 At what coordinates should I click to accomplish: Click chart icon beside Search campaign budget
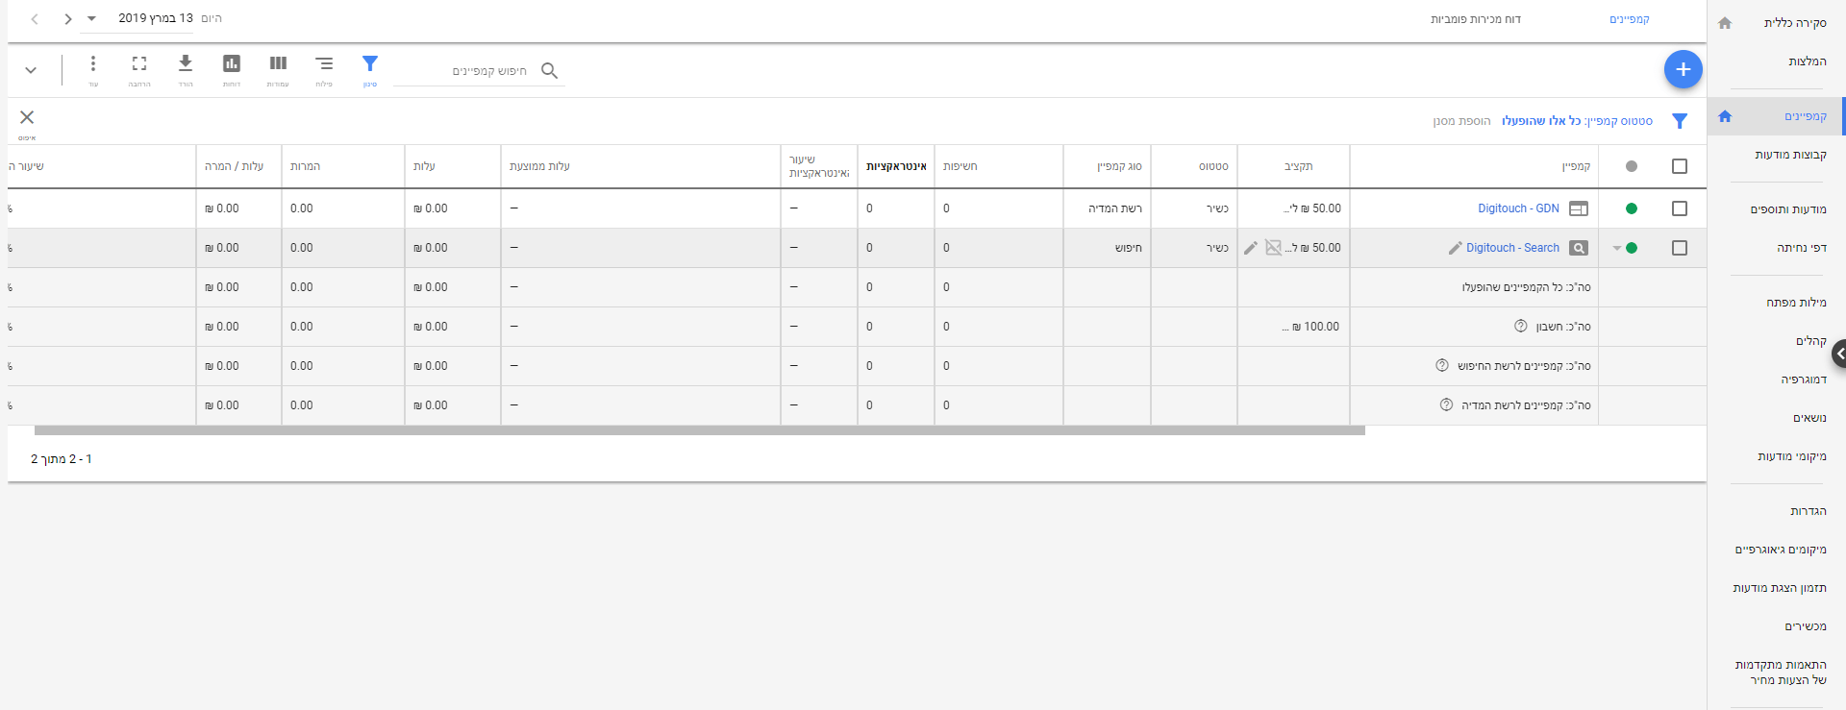click(x=1273, y=248)
